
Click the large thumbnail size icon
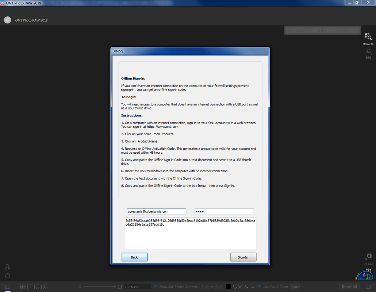tap(120, 287)
